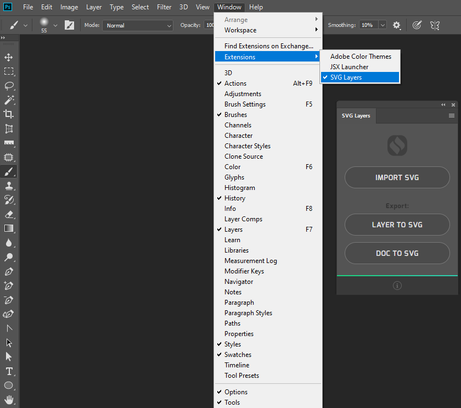Toggle the Actions panel off
Image resolution: width=461 pixels, height=408 pixels.
pyautogui.click(x=268, y=83)
